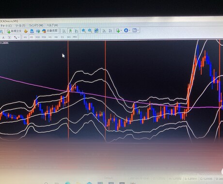
Task: Click the title bar text CADmicro,M5
Action: (x=9, y=21)
